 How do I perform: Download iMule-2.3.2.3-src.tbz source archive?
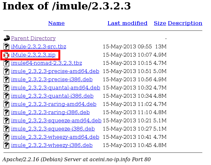point(38,47)
